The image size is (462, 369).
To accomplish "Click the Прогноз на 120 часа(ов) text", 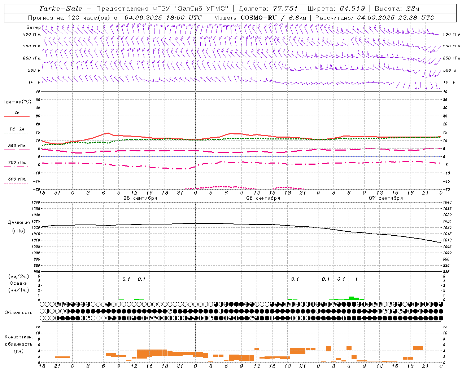I will [70, 18].
